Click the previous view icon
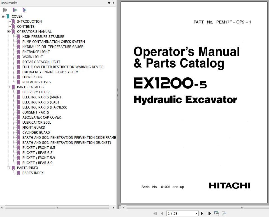This screenshot has width=269, height=217. pyautogui.click(x=217, y=213)
